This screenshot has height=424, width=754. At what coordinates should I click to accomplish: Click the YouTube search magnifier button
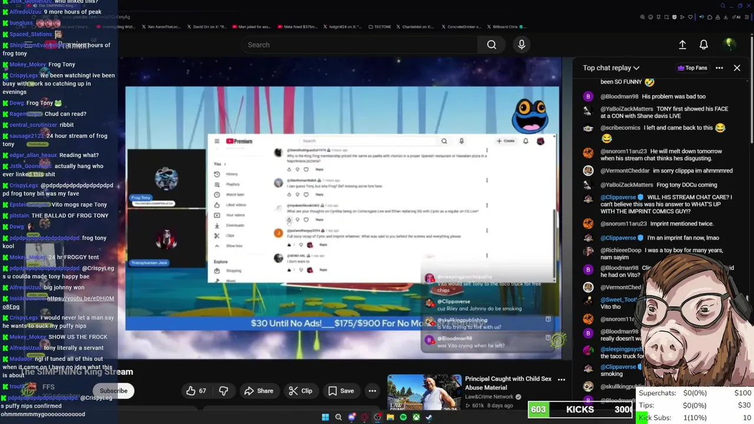point(491,45)
